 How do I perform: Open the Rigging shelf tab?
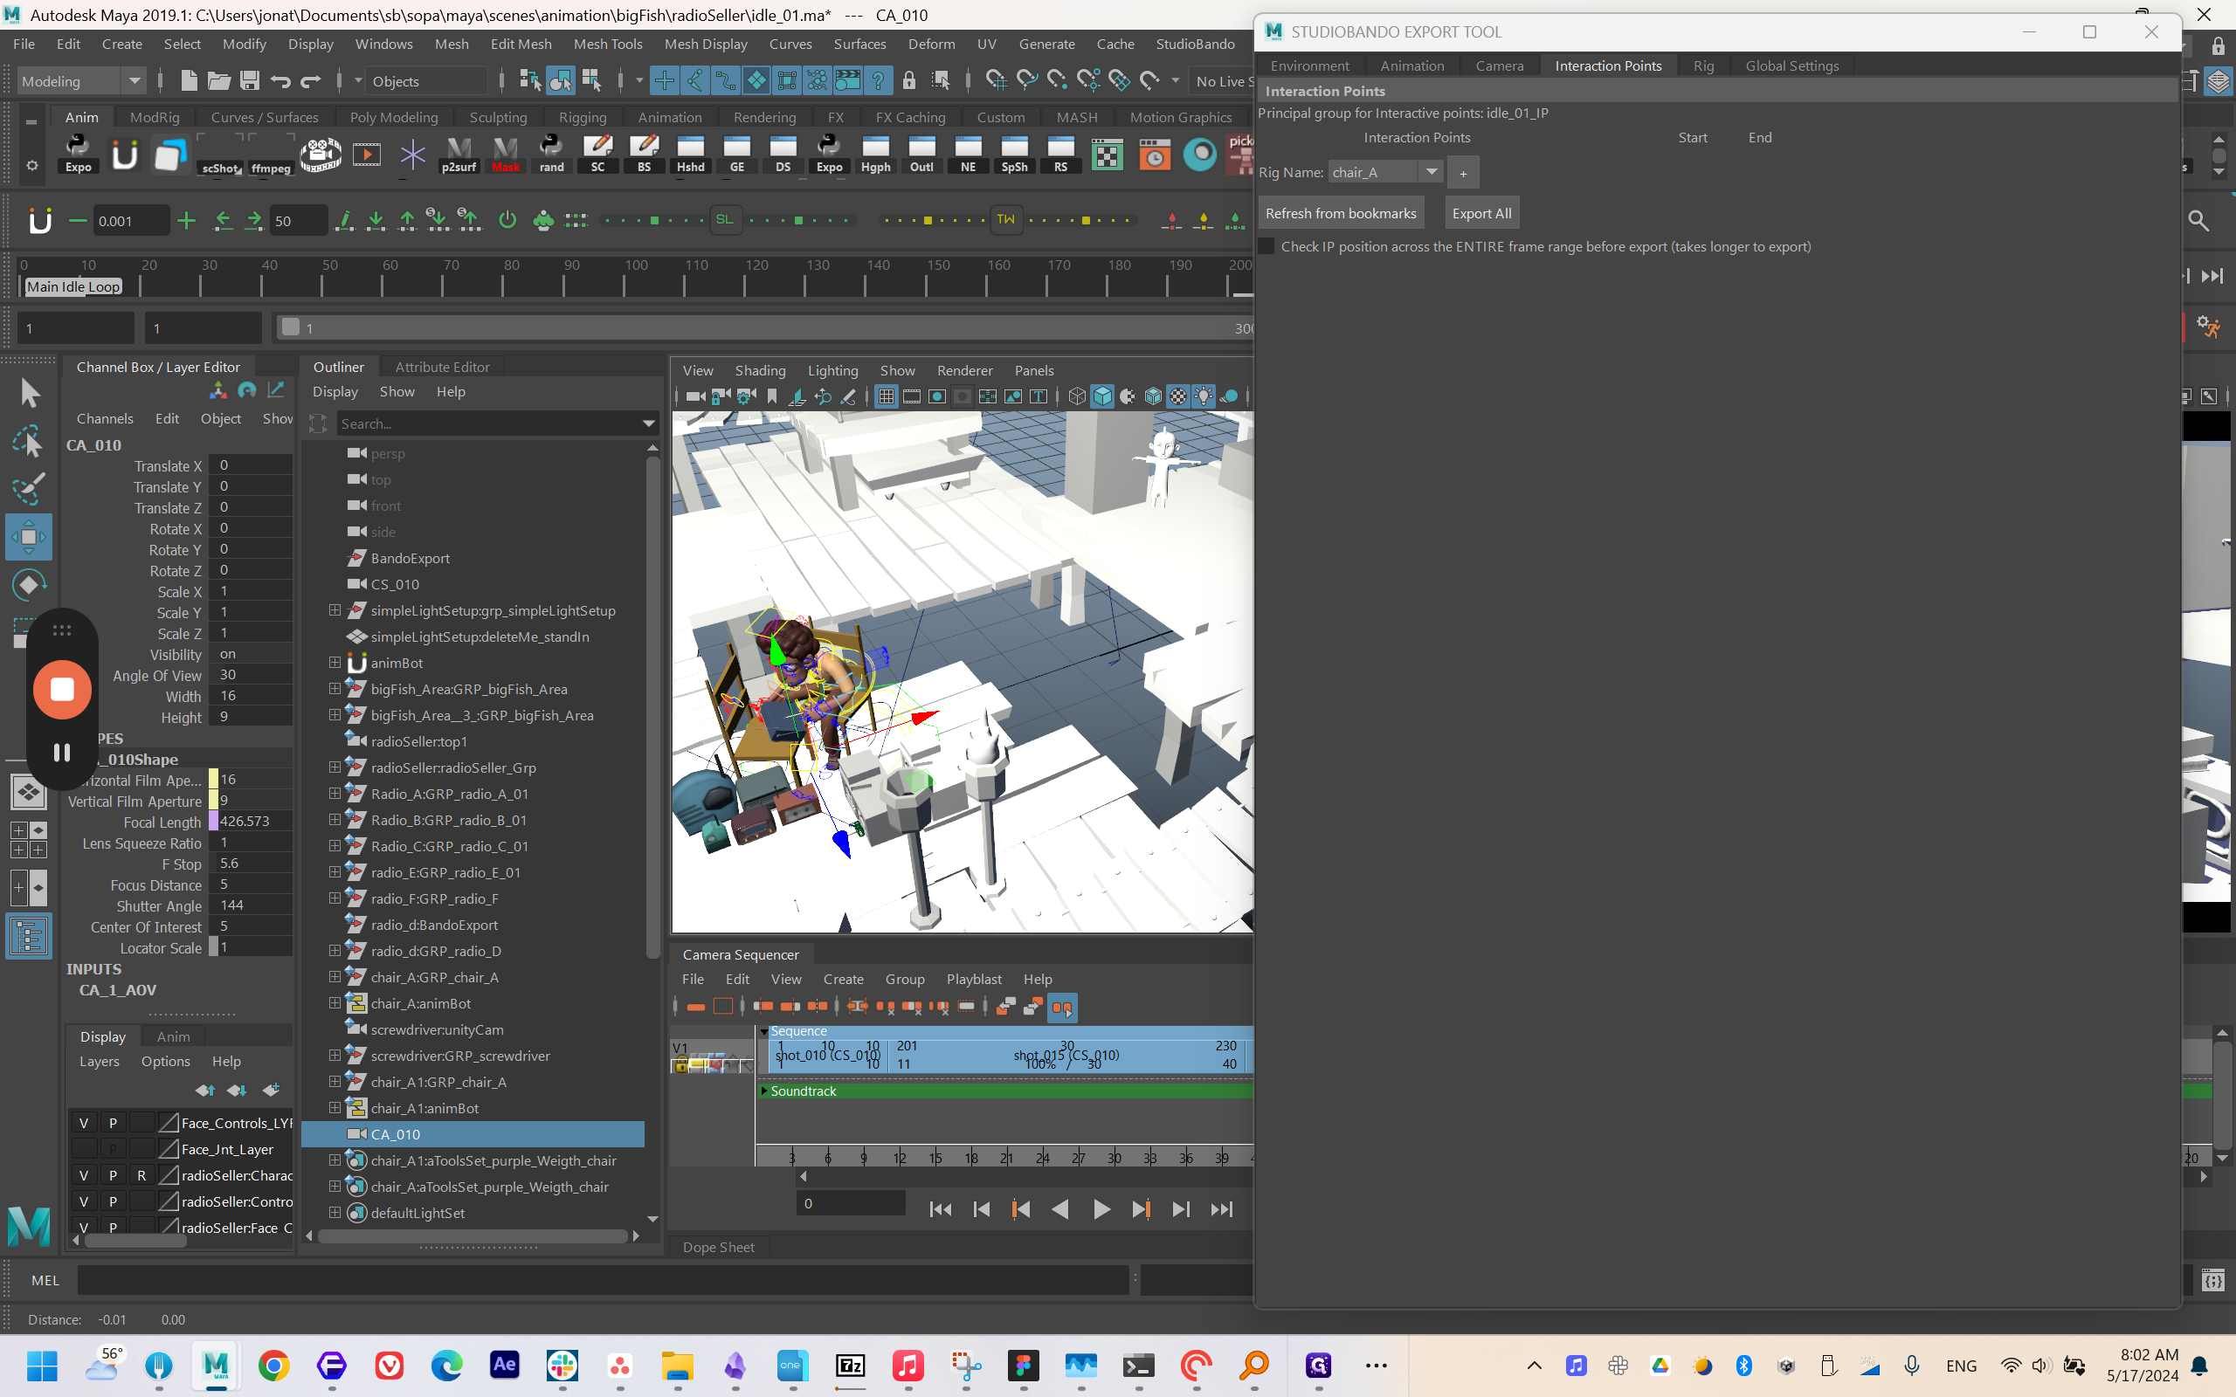point(582,117)
